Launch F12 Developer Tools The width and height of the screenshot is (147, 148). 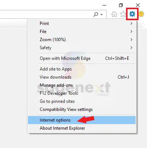[x=82, y=93]
